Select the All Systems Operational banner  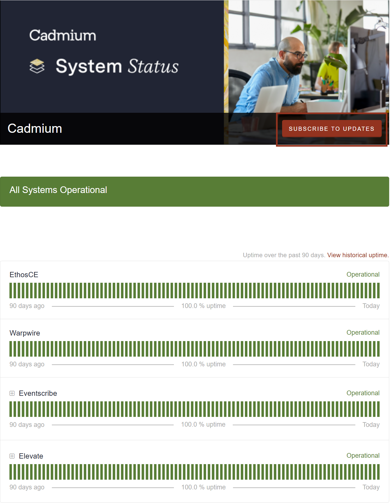coord(194,192)
